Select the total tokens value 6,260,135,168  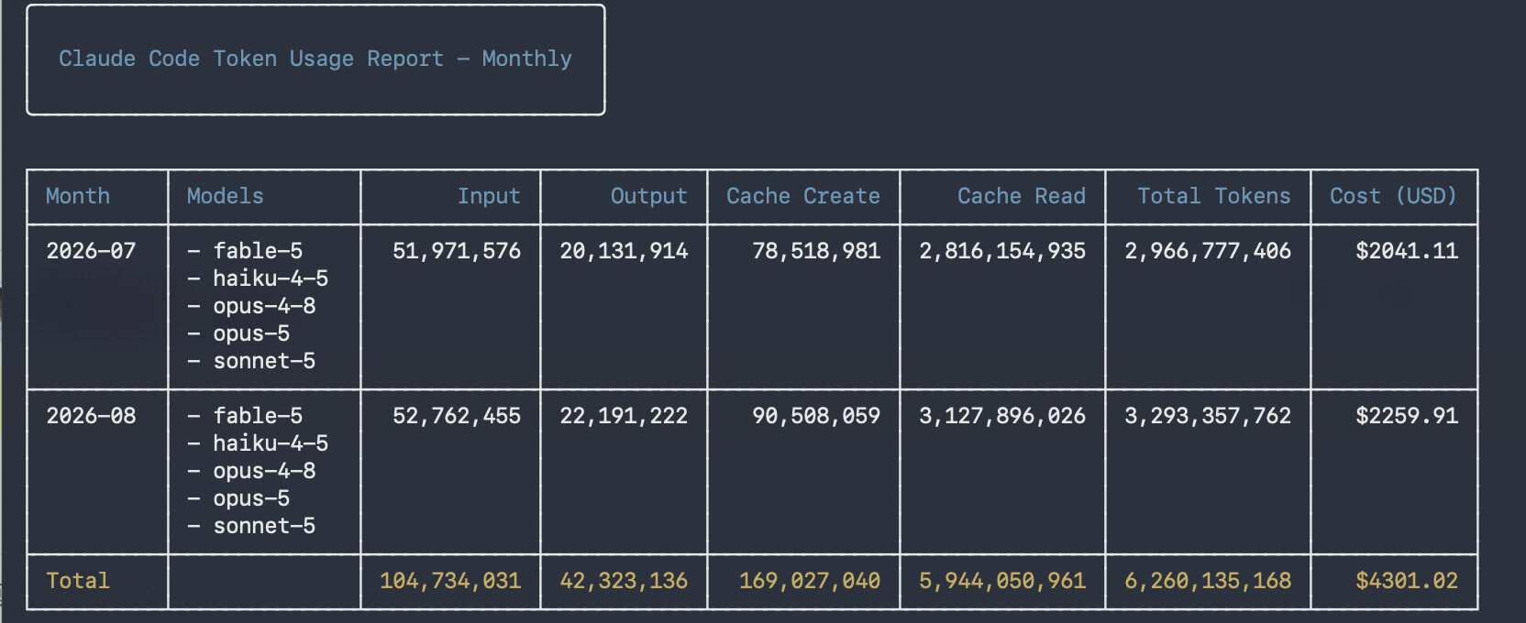coord(1208,581)
